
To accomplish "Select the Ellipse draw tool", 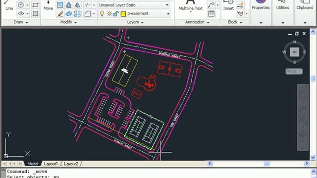I will point(21,13).
